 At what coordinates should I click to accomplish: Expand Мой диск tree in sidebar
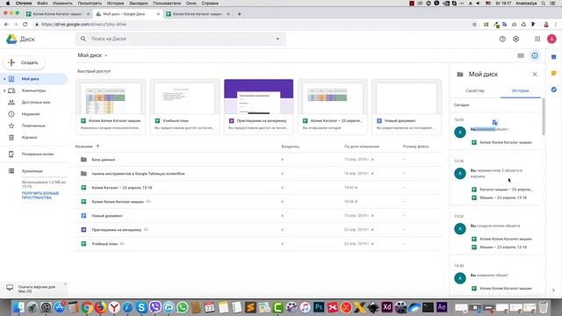(4, 79)
